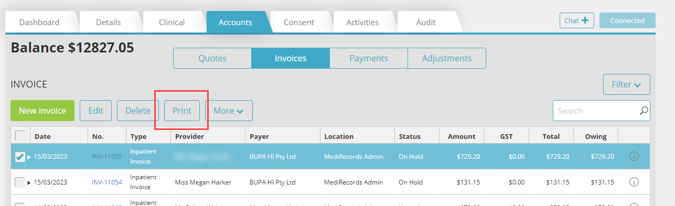Go to the Consent tab
The width and height of the screenshot is (675, 206).
click(299, 22)
